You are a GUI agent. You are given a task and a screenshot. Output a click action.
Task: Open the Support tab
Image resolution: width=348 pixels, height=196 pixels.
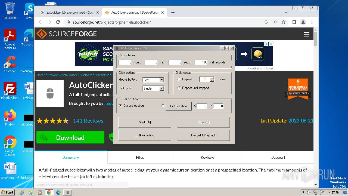click(x=278, y=157)
